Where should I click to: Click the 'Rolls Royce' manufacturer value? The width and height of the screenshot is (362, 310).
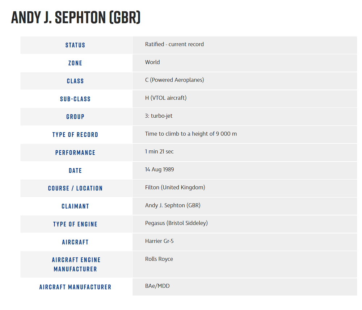click(x=159, y=259)
